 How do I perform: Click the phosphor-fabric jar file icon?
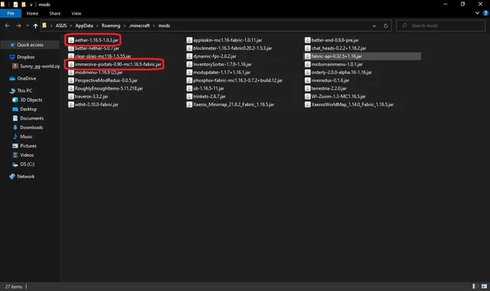tap(189, 80)
